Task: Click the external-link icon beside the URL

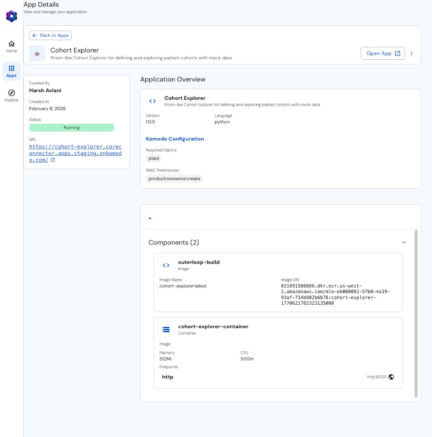Action: click(53, 160)
